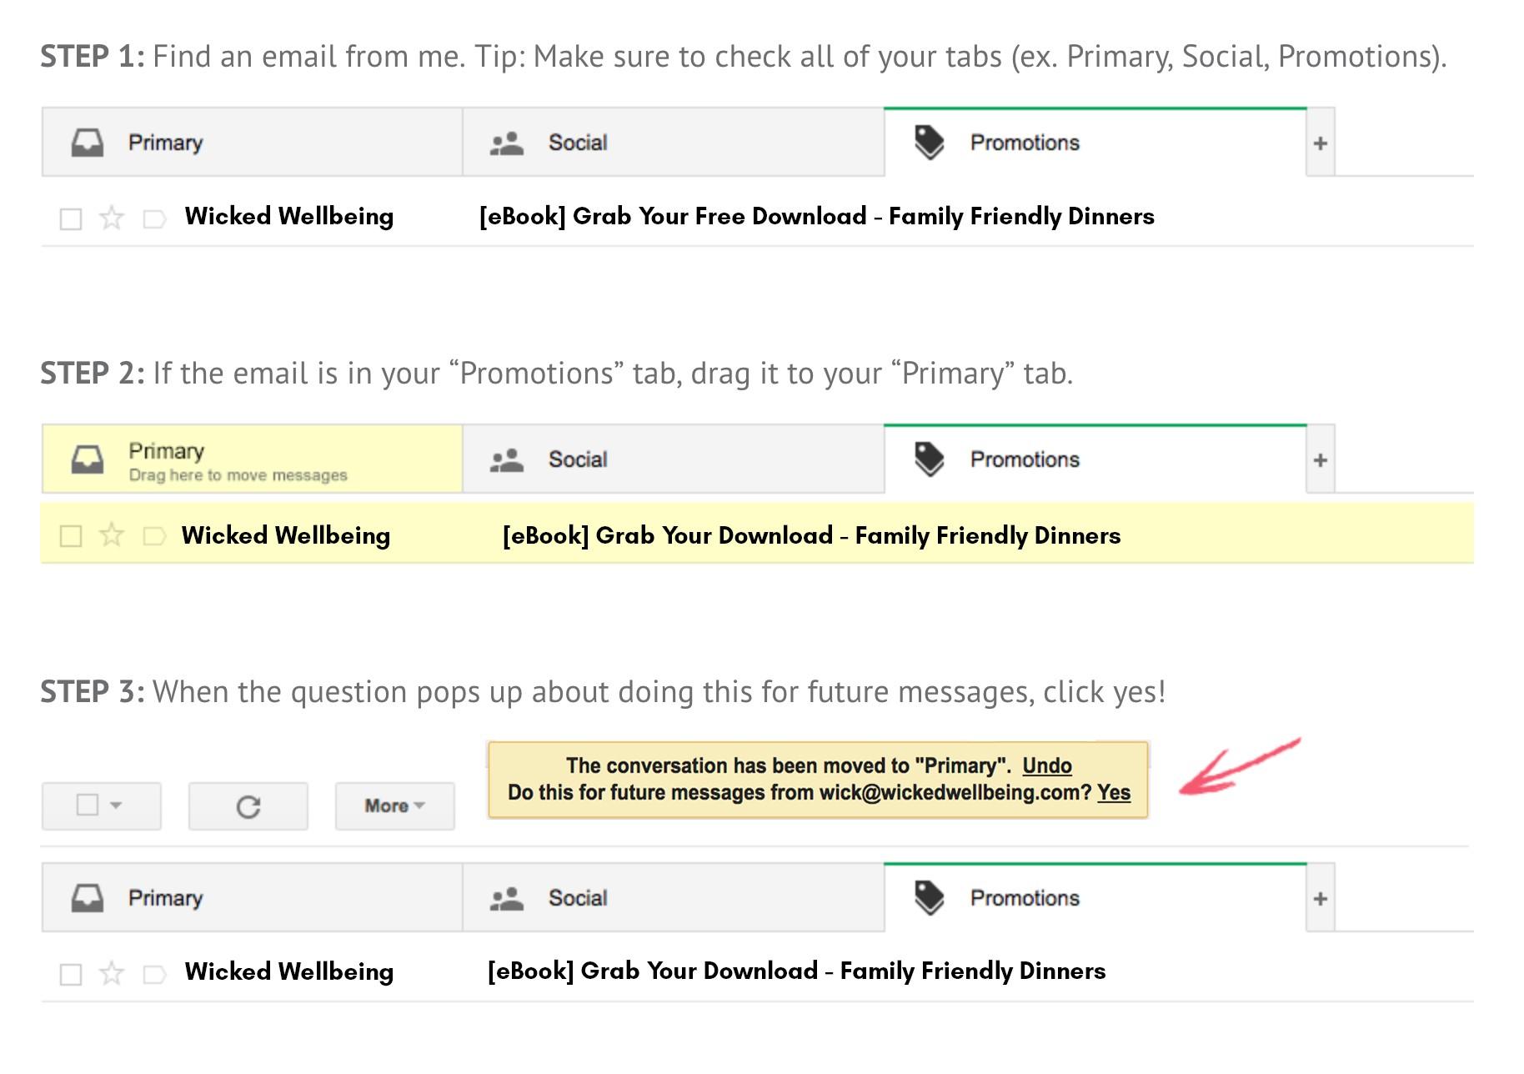Click Primary inbox icon in Step 3
This screenshot has height=1074, width=1524.
pyautogui.click(x=88, y=898)
